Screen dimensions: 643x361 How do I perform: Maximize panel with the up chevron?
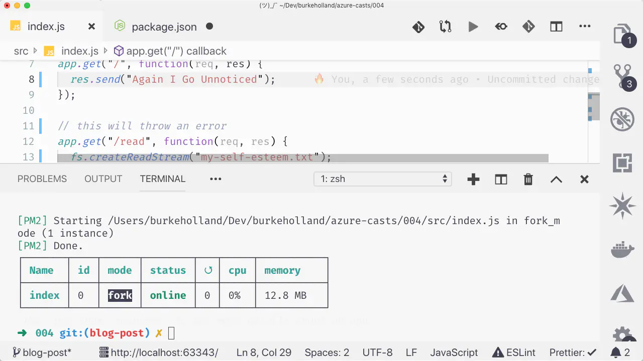[x=556, y=179]
